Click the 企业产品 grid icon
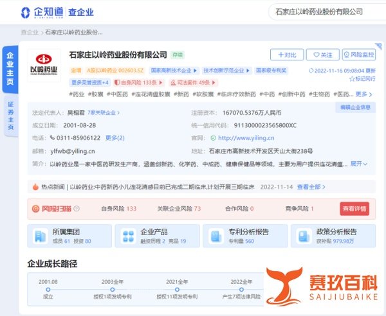Image resolution: width=386 pixels, height=316 pixels. point(128,236)
